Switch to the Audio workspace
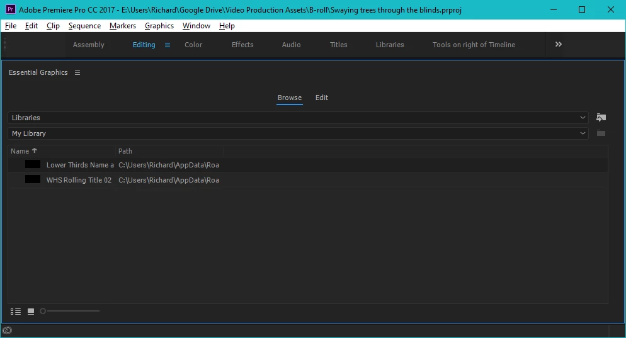The height and width of the screenshot is (338, 626). pos(291,45)
